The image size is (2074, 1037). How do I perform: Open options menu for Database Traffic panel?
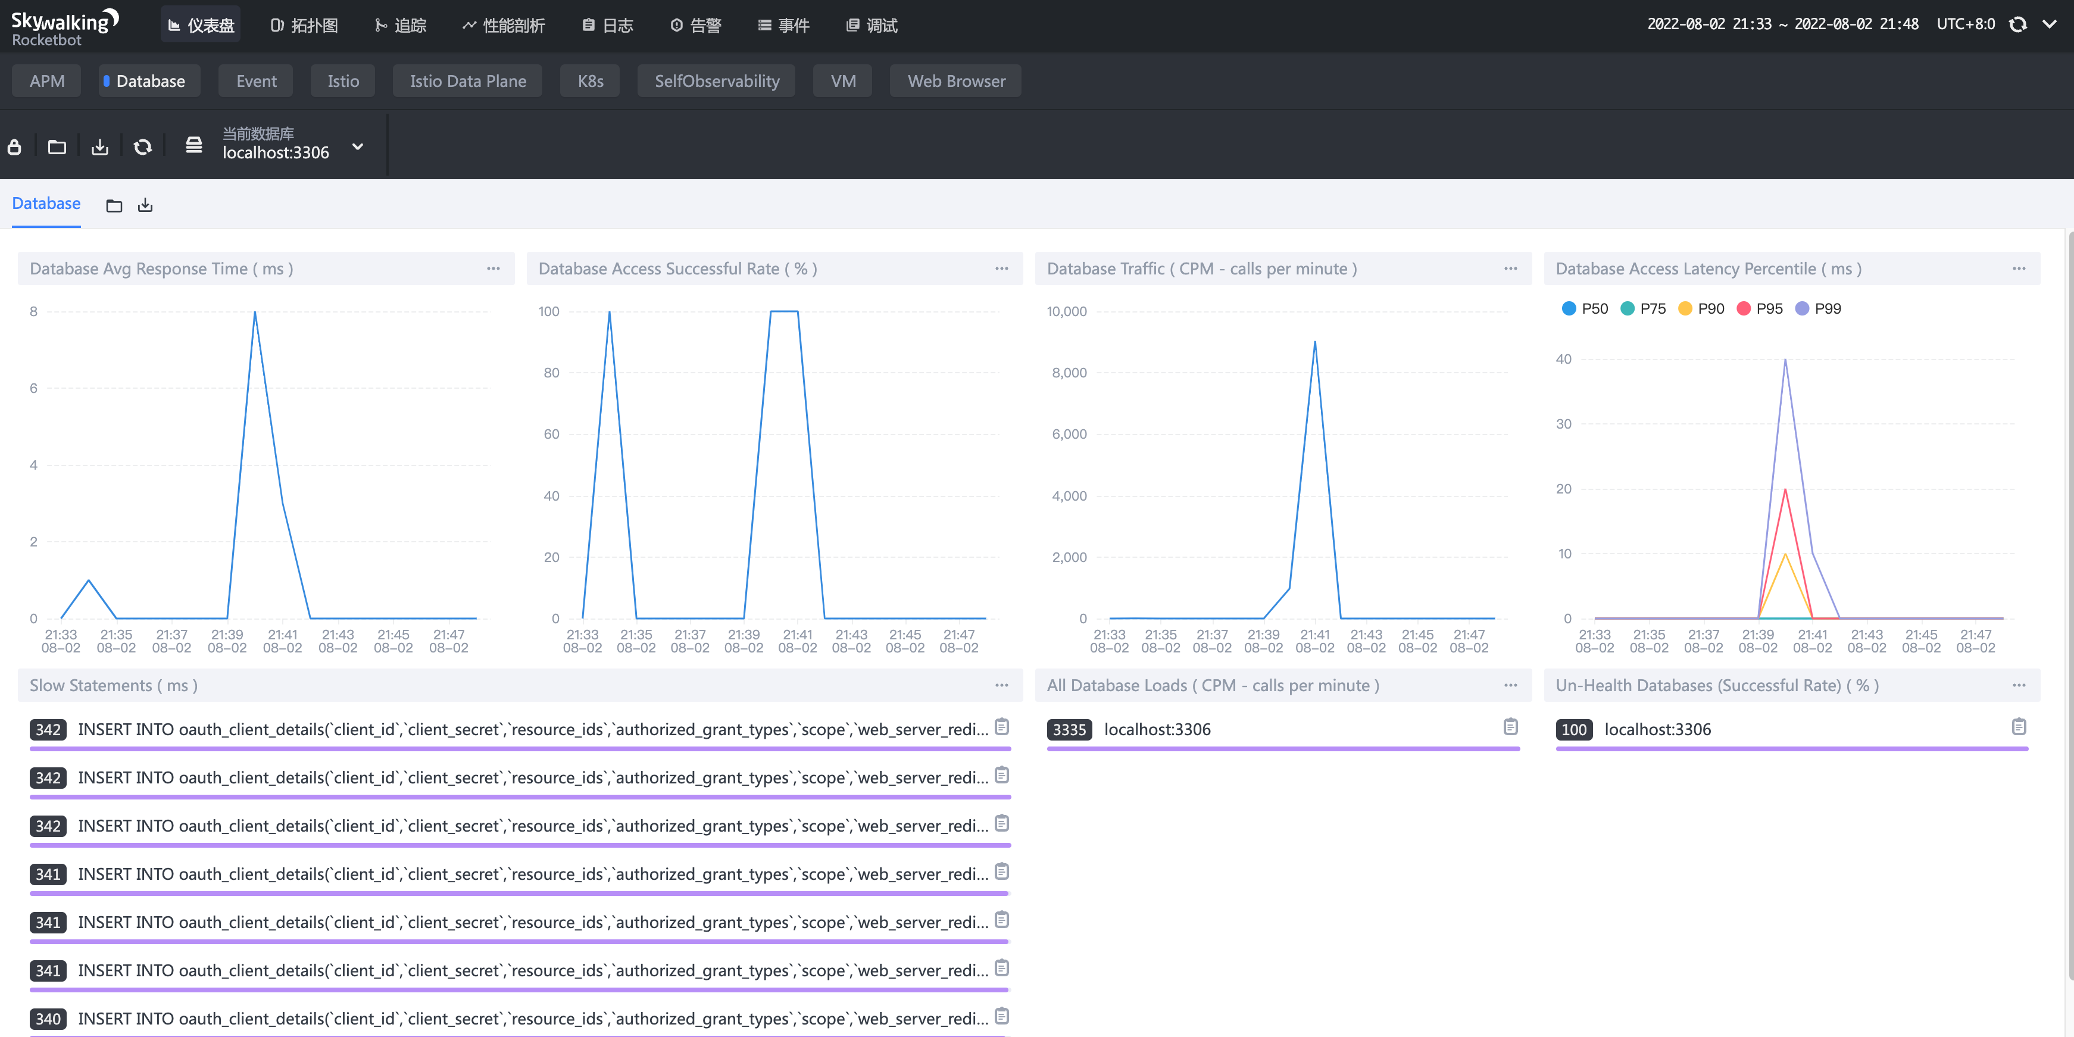[x=1510, y=269]
